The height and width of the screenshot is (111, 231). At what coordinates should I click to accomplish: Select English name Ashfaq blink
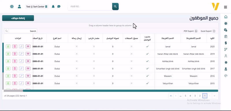(193, 61)
